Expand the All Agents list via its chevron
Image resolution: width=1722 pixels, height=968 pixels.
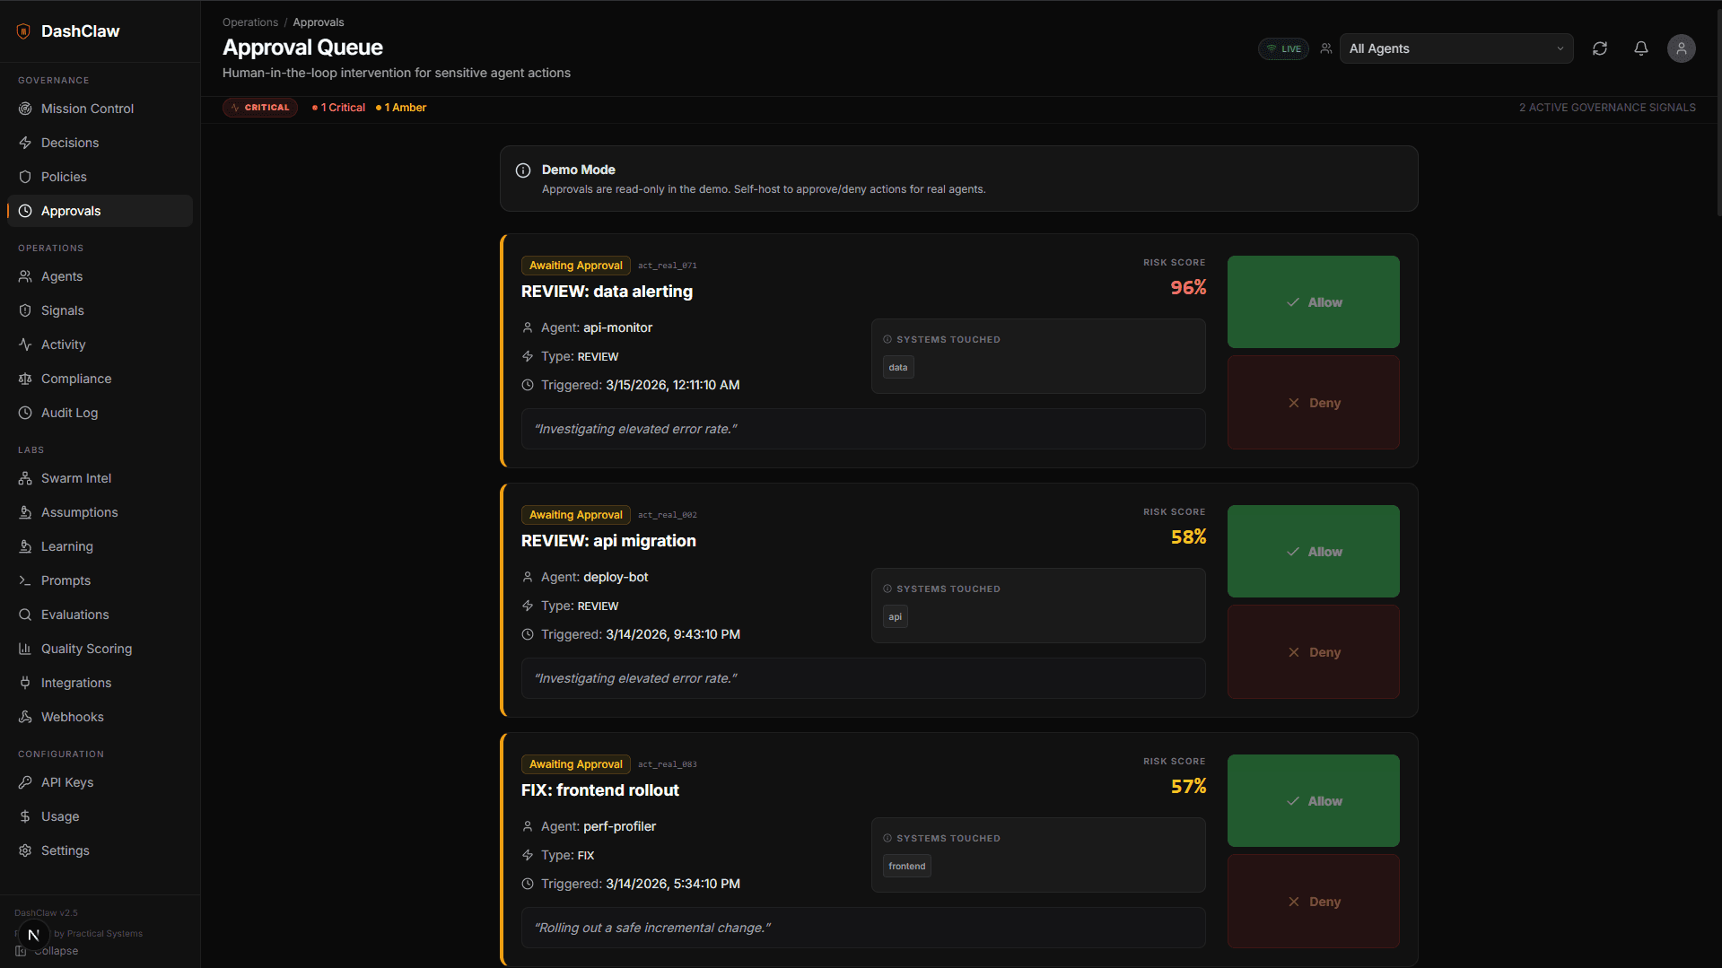tap(1560, 48)
